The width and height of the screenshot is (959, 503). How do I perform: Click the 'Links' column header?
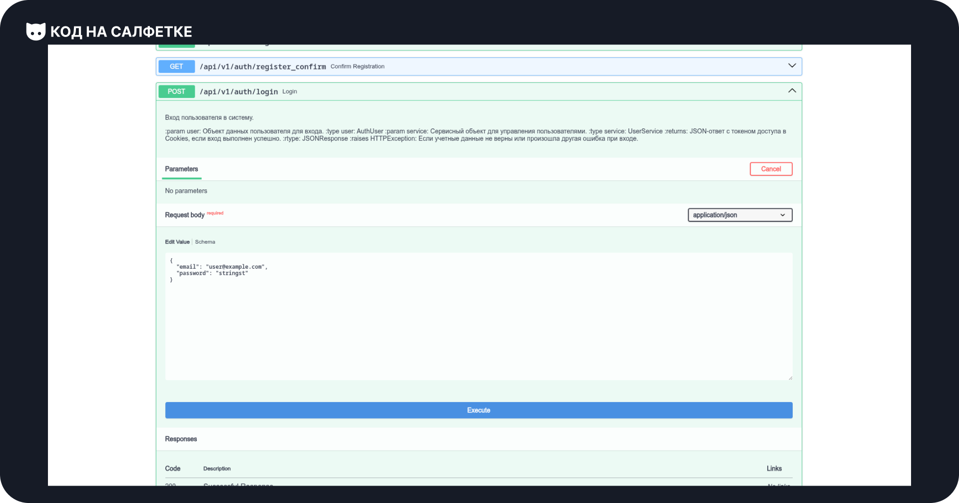(x=774, y=469)
